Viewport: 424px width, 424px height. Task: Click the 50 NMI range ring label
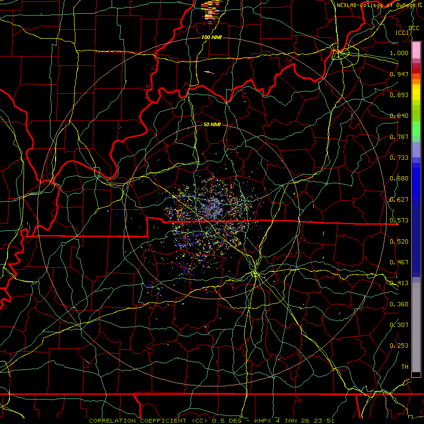tap(212, 124)
